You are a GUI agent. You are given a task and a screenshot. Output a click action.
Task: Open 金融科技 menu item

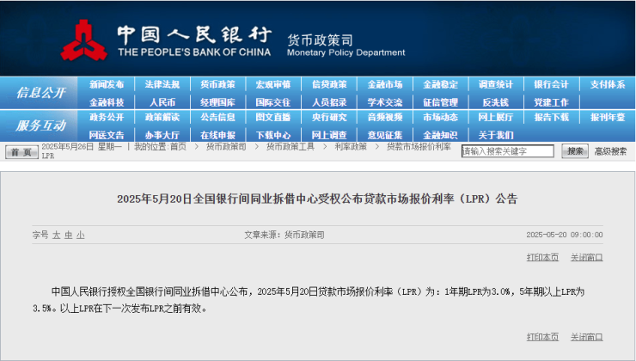click(x=107, y=102)
